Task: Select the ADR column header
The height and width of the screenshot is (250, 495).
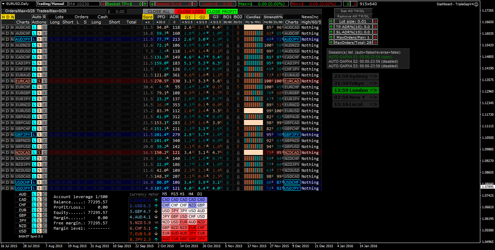Action: point(174,17)
